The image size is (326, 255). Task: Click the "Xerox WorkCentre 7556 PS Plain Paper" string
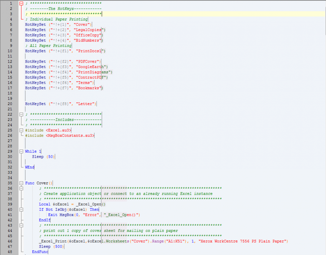[x=242, y=241]
